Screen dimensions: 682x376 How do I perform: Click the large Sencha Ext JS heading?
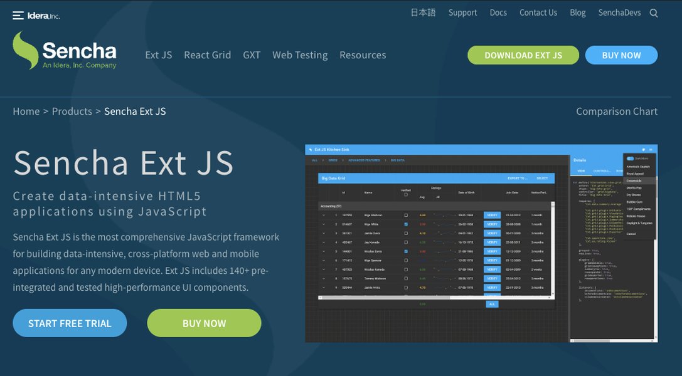tap(124, 164)
